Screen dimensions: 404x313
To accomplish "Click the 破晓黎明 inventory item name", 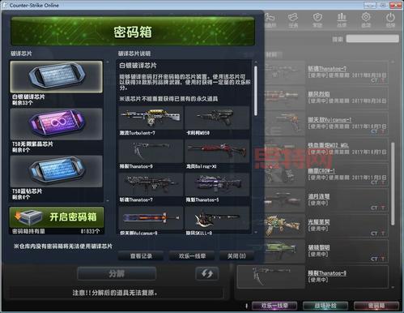I will [319, 247].
